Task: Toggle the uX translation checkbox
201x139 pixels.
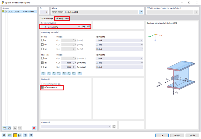Action: click(x=42, y=40)
